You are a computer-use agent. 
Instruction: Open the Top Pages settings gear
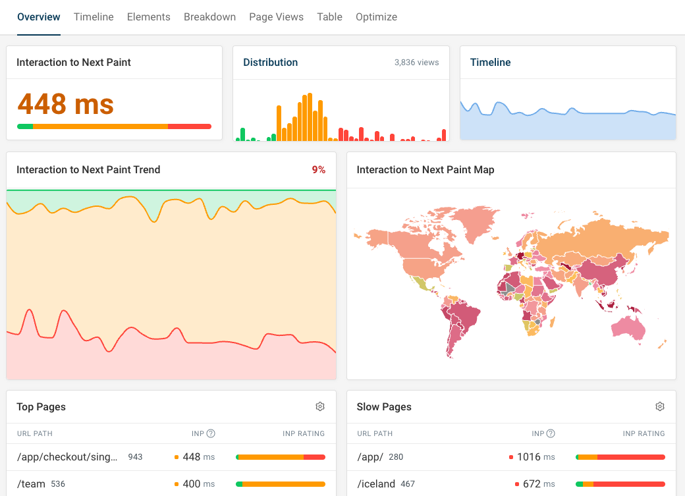[x=320, y=407]
